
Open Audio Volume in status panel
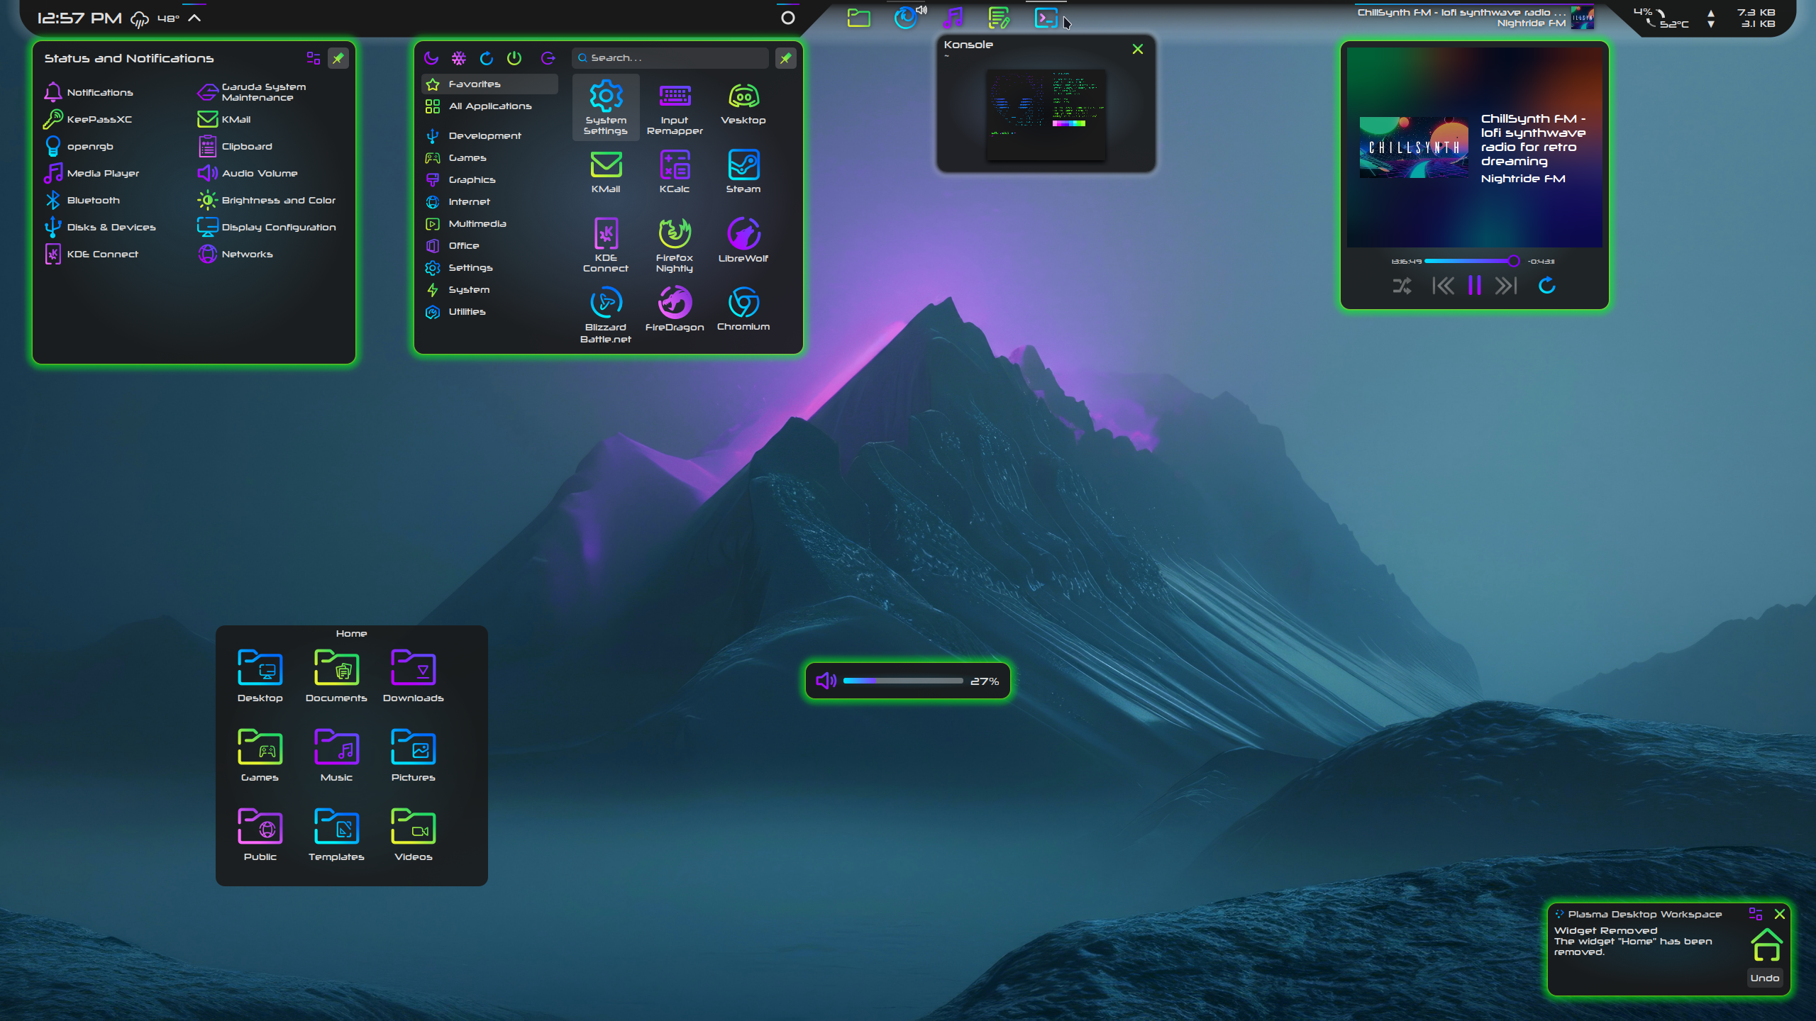[x=260, y=173]
